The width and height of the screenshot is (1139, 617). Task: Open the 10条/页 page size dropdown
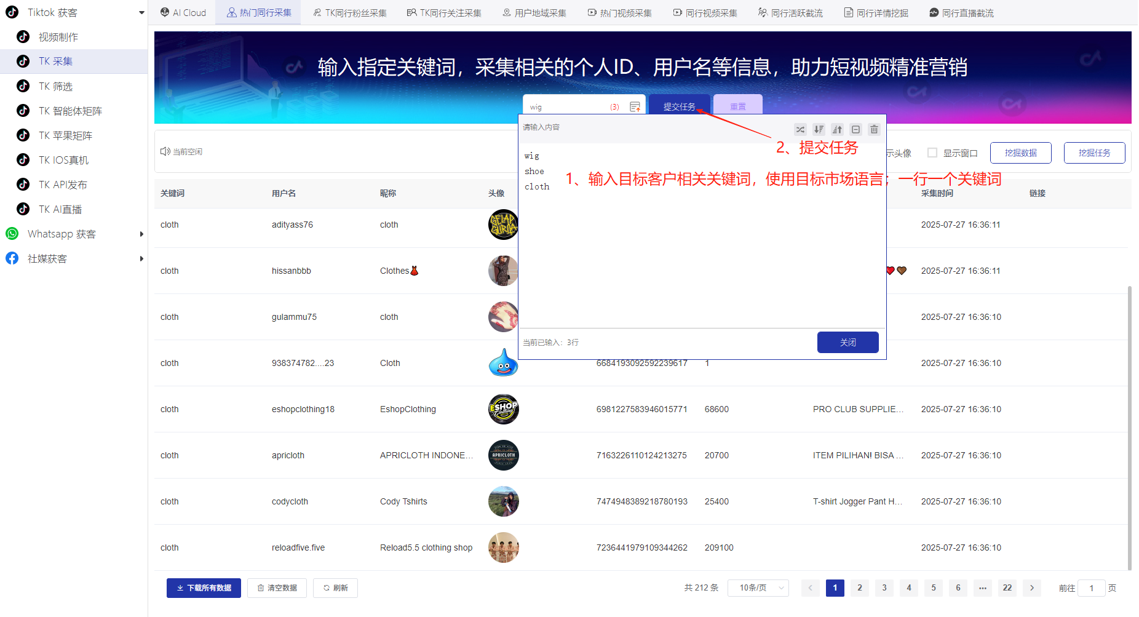[x=758, y=588]
